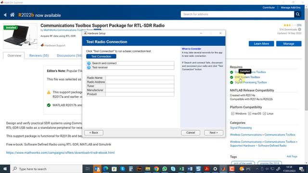This screenshot has width=308, height=173.
Task: Open Microsoft Edge from the taskbar
Action: 106,169
